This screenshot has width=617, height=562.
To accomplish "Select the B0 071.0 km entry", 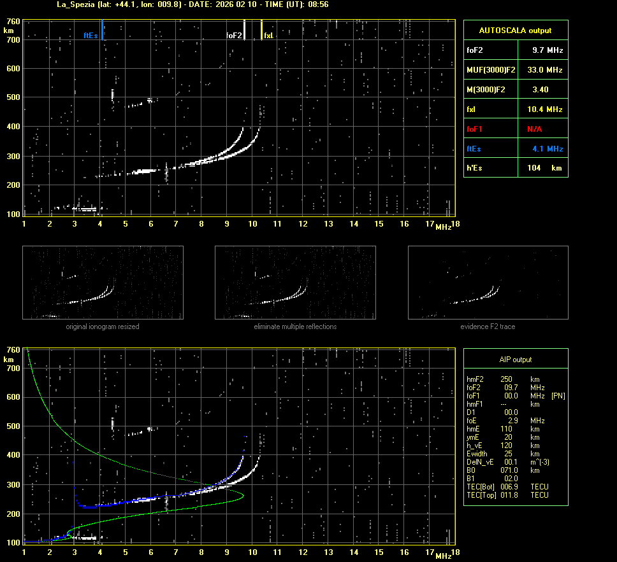I will coord(504,470).
